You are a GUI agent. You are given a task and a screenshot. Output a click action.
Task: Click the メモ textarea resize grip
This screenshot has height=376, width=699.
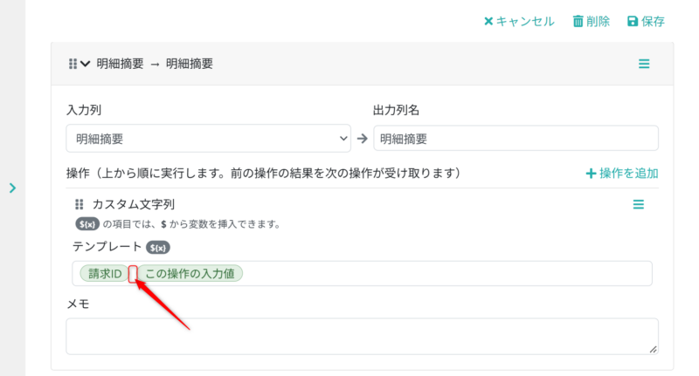point(653,349)
